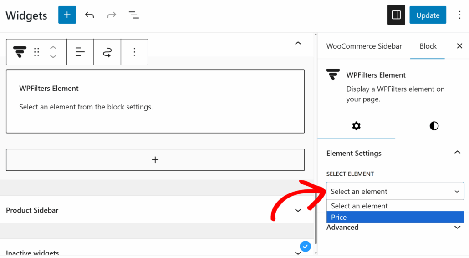Switch to the WooCommerce Sidebar tab
Screen dimensions: 469x258
click(x=364, y=46)
